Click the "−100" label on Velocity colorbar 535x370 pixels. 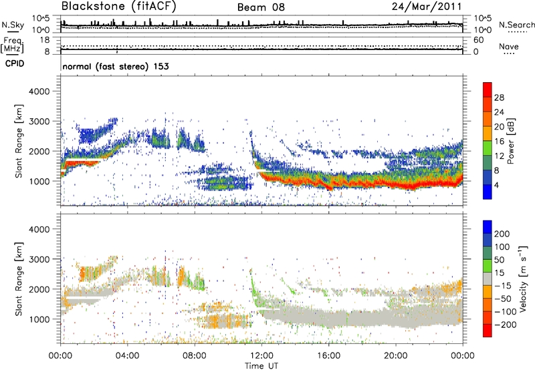click(x=505, y=311)
